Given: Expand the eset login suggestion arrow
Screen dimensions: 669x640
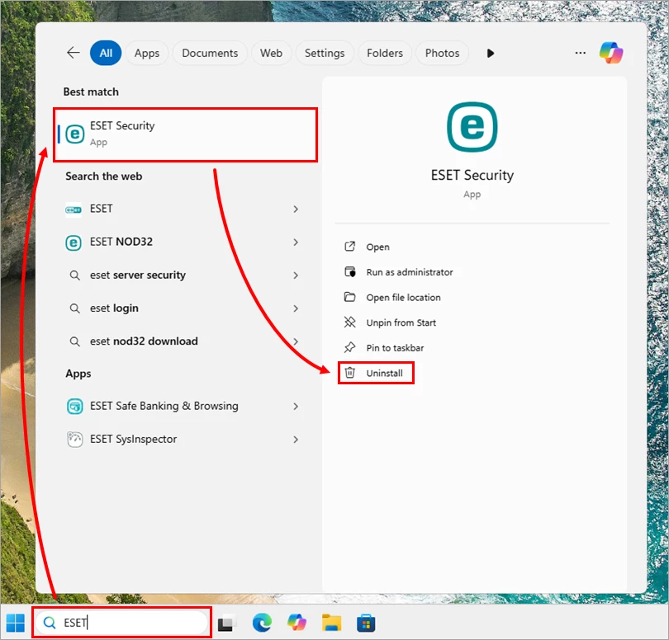Looking at the screenshot, I should click(x=296, y=308).
